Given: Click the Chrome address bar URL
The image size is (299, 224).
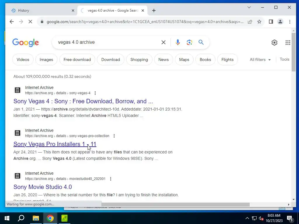Looking at the screenshot, I should (145, 22).
